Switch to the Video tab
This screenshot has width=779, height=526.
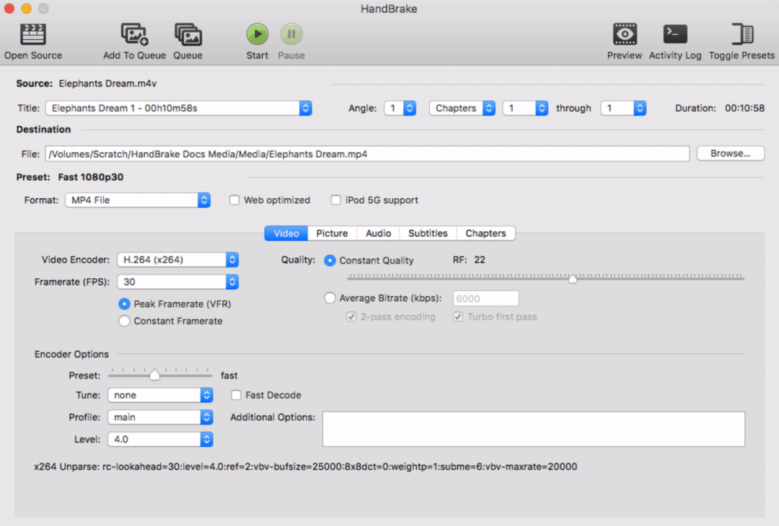pyautogui.click(x=286, y=233)
